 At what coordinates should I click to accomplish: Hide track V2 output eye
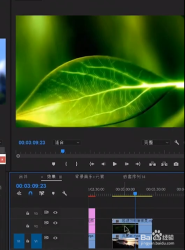55,223
